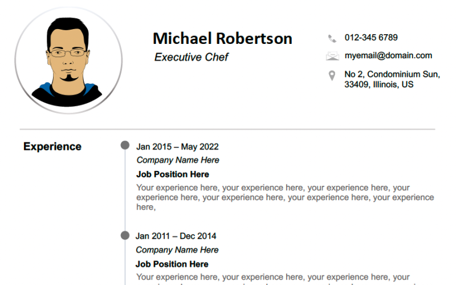Click the Experience section heading
Viewport: 456px width, 285px height.
tap(52, 146)
